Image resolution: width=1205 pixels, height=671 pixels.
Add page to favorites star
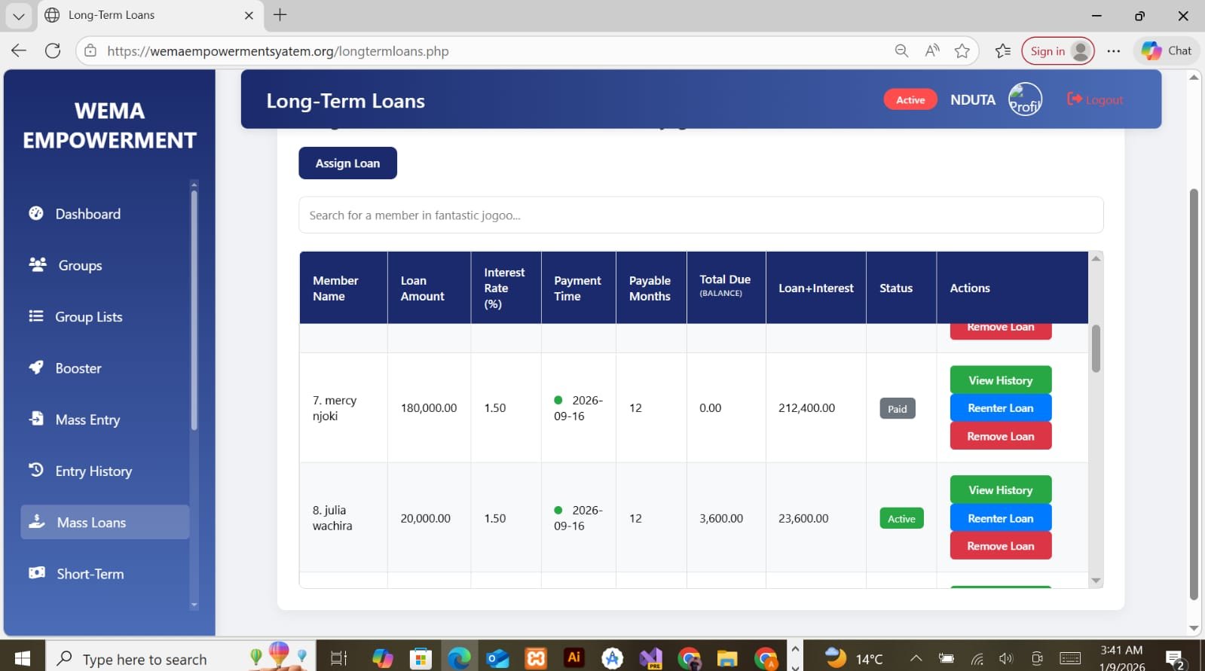point(962,50)
